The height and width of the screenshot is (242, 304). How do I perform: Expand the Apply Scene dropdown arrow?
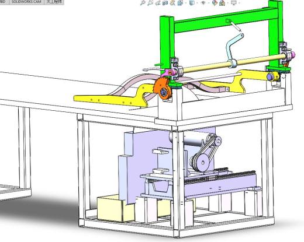click(227, 3)
